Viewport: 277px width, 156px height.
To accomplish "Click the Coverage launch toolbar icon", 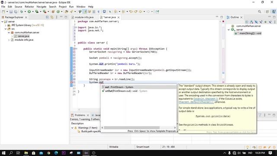I will click(x=37, y=12).
